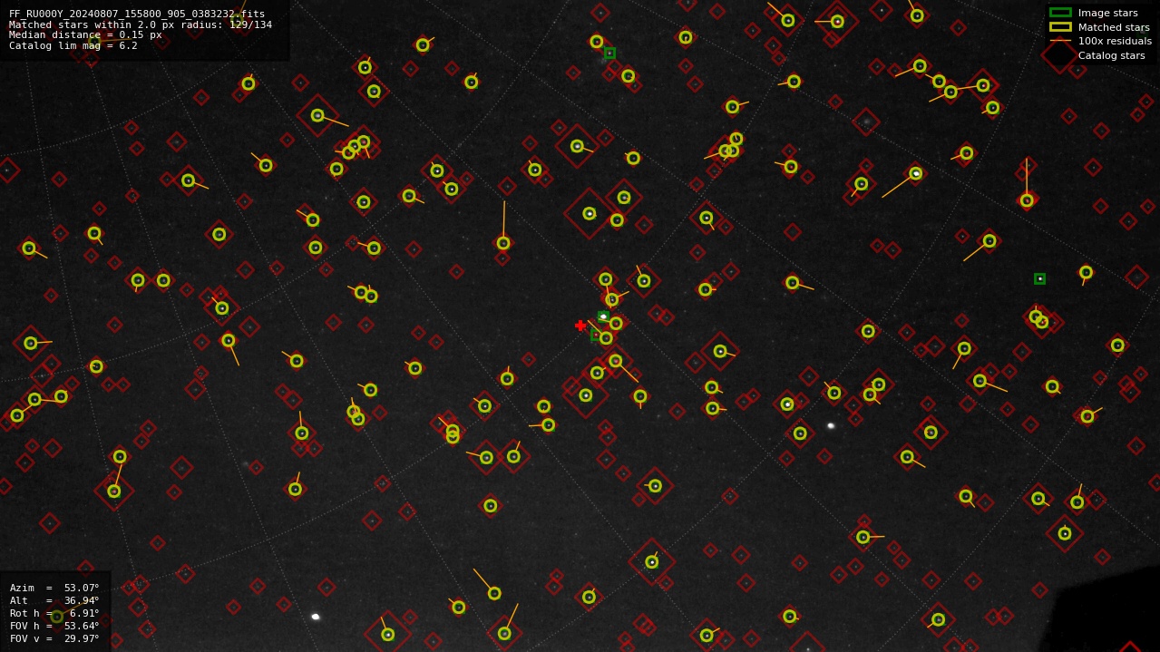Click the 'Catalog lim mag = 6.2' text
The width and height of the screenshot is (1160, 652).
click(x=73, y=45)
